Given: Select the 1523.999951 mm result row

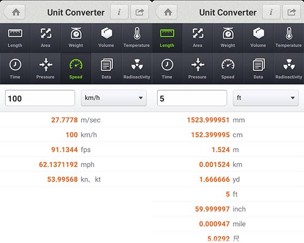Looking at the screenshot, I should [x=228, y=120].
